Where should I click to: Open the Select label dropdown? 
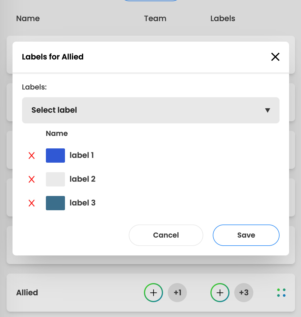click(151, 110)
